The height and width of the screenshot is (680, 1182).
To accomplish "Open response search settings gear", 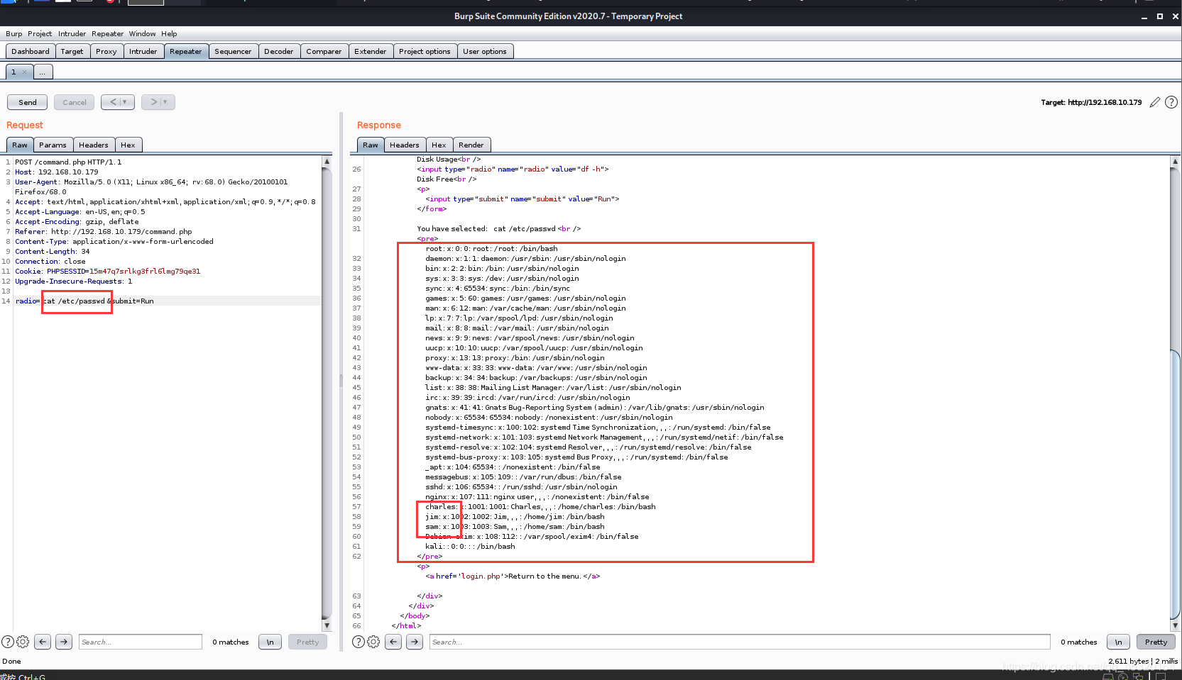I will [x=373, y=642].
